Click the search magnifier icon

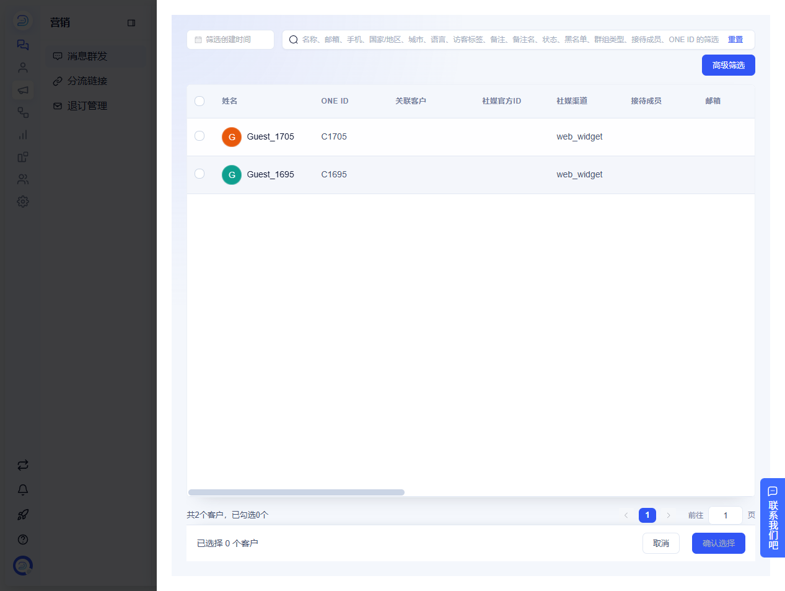click(x=294, y=40)
